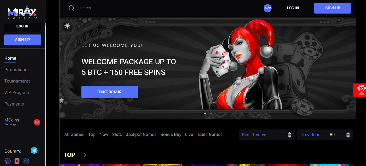
Task: Click the TAKE BONUS button
Action: pos(110,92)
